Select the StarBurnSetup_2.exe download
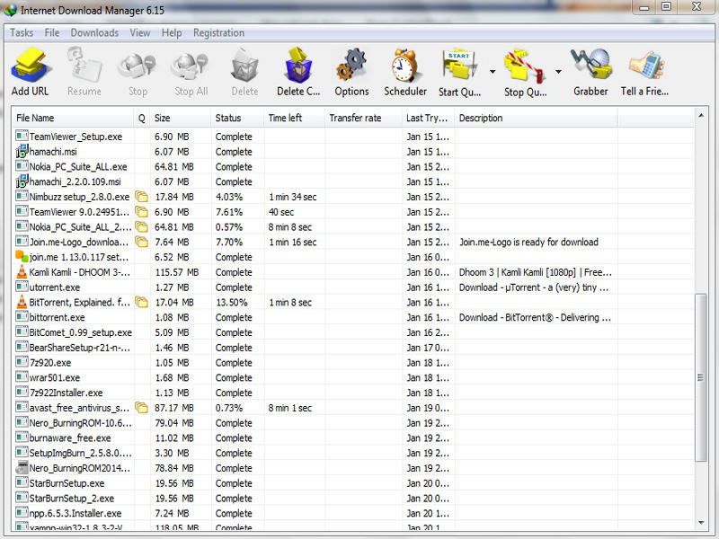Image resolution: width=719 pixels, height=539 pixels. [353, 499]
